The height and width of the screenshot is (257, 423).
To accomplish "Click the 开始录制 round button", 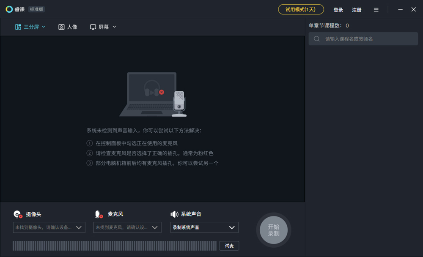I will 274,230.
